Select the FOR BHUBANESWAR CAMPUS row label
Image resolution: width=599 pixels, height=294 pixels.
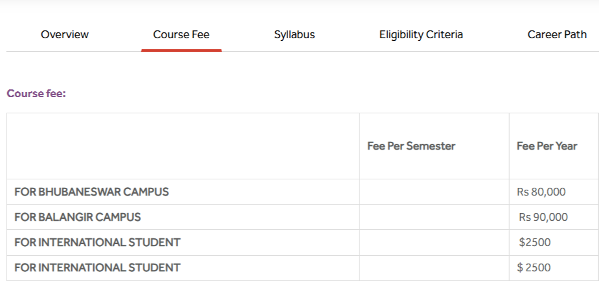pyautogui.click(x=91, y=192)
